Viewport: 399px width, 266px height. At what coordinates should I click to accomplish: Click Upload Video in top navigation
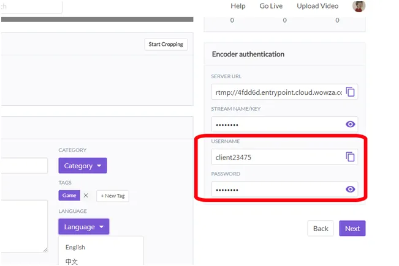point(317,6)
